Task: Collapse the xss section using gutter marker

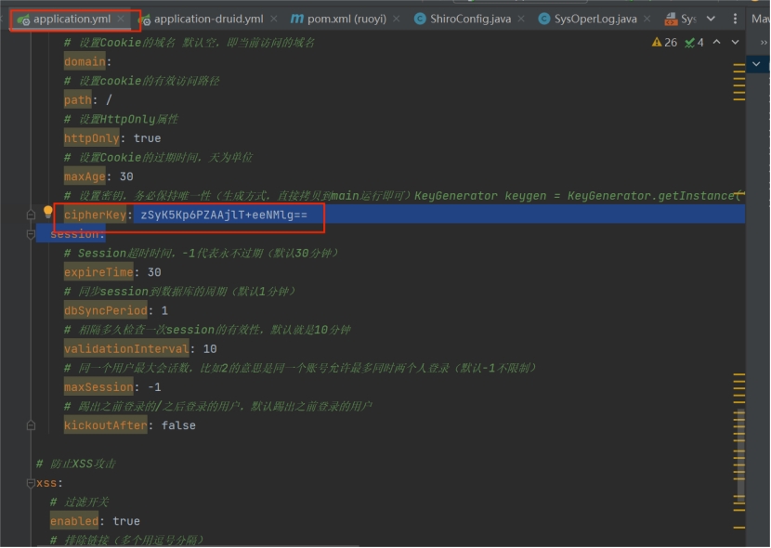Action: (30, 482)
